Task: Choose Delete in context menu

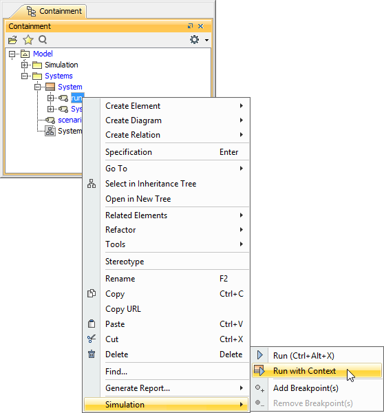Action: 166,354
